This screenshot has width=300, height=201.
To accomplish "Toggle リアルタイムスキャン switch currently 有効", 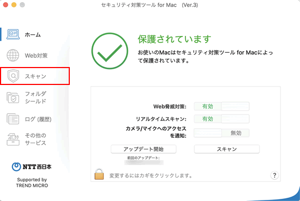I will [221, 119].
